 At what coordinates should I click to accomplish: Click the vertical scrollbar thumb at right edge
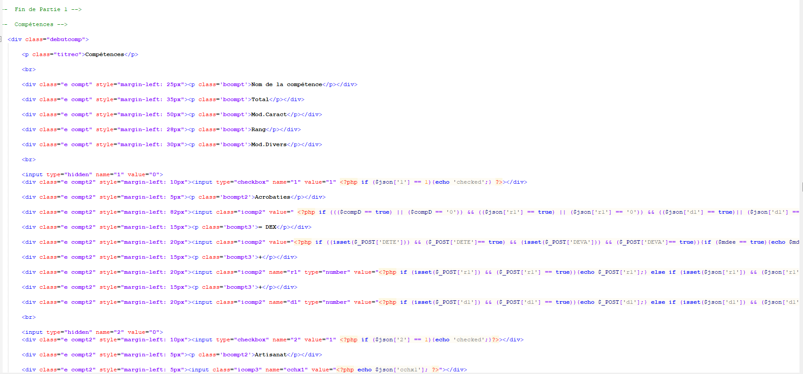(802, 187)
